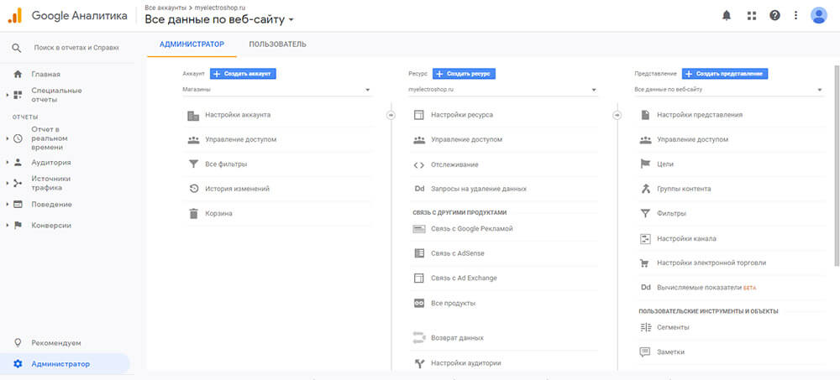This screenshot has width=840, height=380.
Task: Click the funnel icon beside Все фильтры
Action: (x=193, y=164)
